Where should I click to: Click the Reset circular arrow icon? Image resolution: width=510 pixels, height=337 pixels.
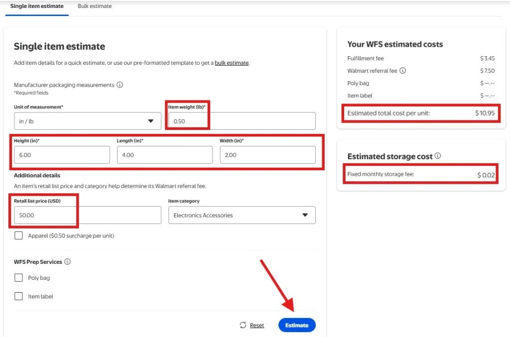click(x=243, y=325)
